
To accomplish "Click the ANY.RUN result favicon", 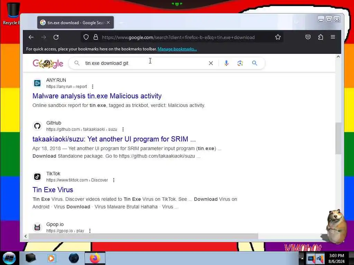I will pyautogui.click(x=37, y=84).
